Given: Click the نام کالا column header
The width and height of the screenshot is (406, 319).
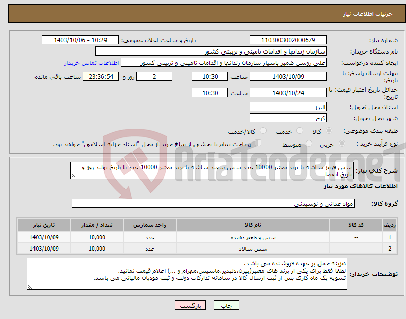Looking at the screenshot, I should pyautogui.click(x=253, y=225).
